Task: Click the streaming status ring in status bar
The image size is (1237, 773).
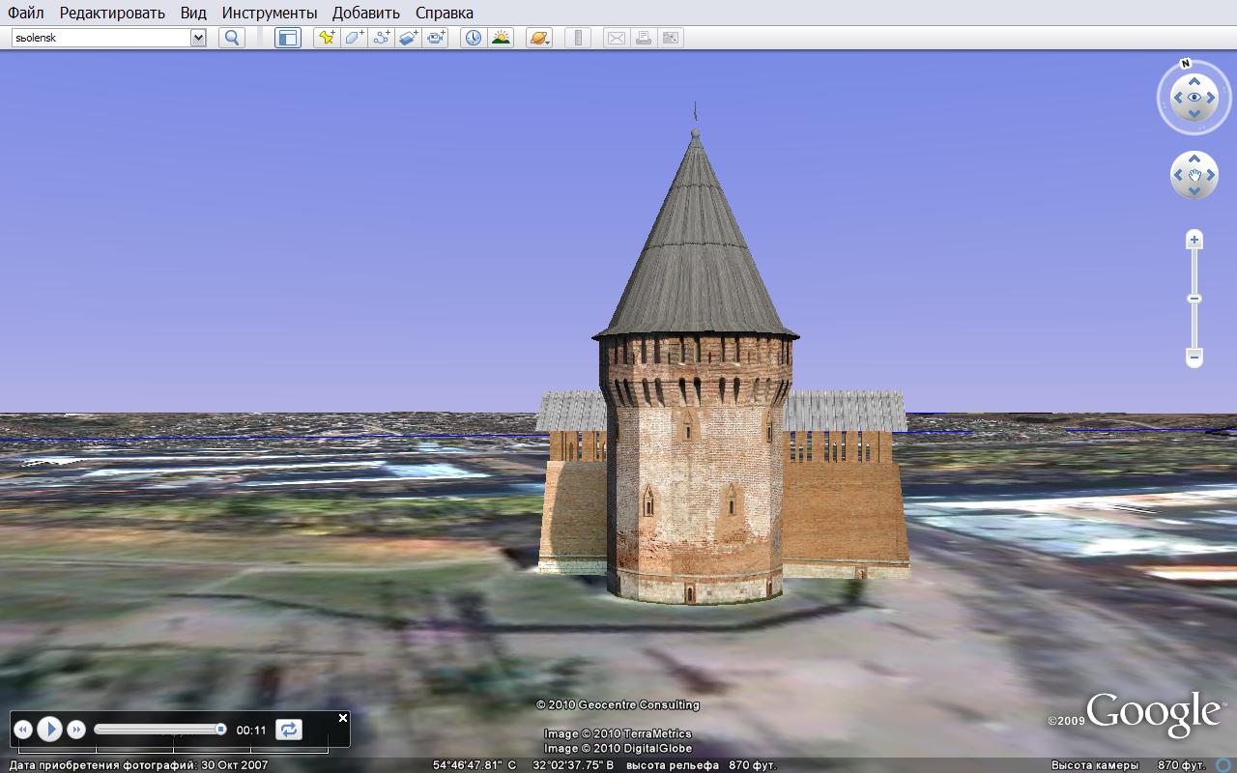Action: pos(1223,765)
